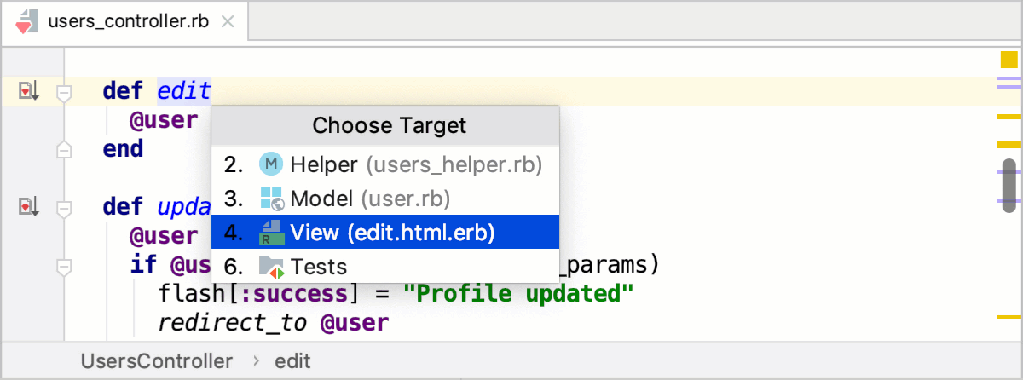
Task: Click the gutter navigation icon beside def update
Action: [28, 207]
